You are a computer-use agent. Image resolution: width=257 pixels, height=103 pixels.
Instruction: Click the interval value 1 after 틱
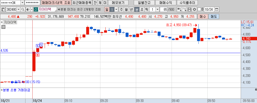[x=152, y=9]
